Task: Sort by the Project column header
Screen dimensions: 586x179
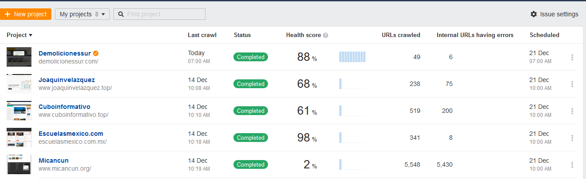Action: tap(19, 35)
